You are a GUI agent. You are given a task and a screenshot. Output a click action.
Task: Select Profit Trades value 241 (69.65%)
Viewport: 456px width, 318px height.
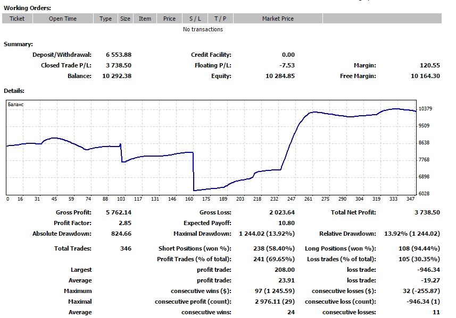pos(274,259)
